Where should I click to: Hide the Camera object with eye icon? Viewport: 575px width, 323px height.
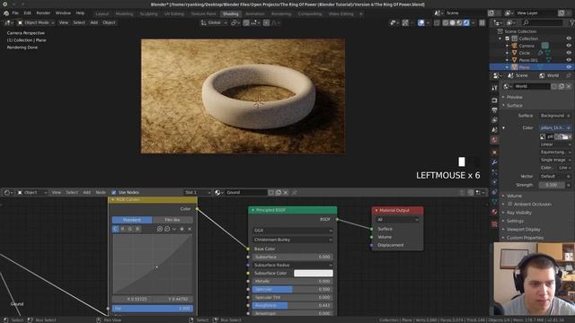click(569, 46)
